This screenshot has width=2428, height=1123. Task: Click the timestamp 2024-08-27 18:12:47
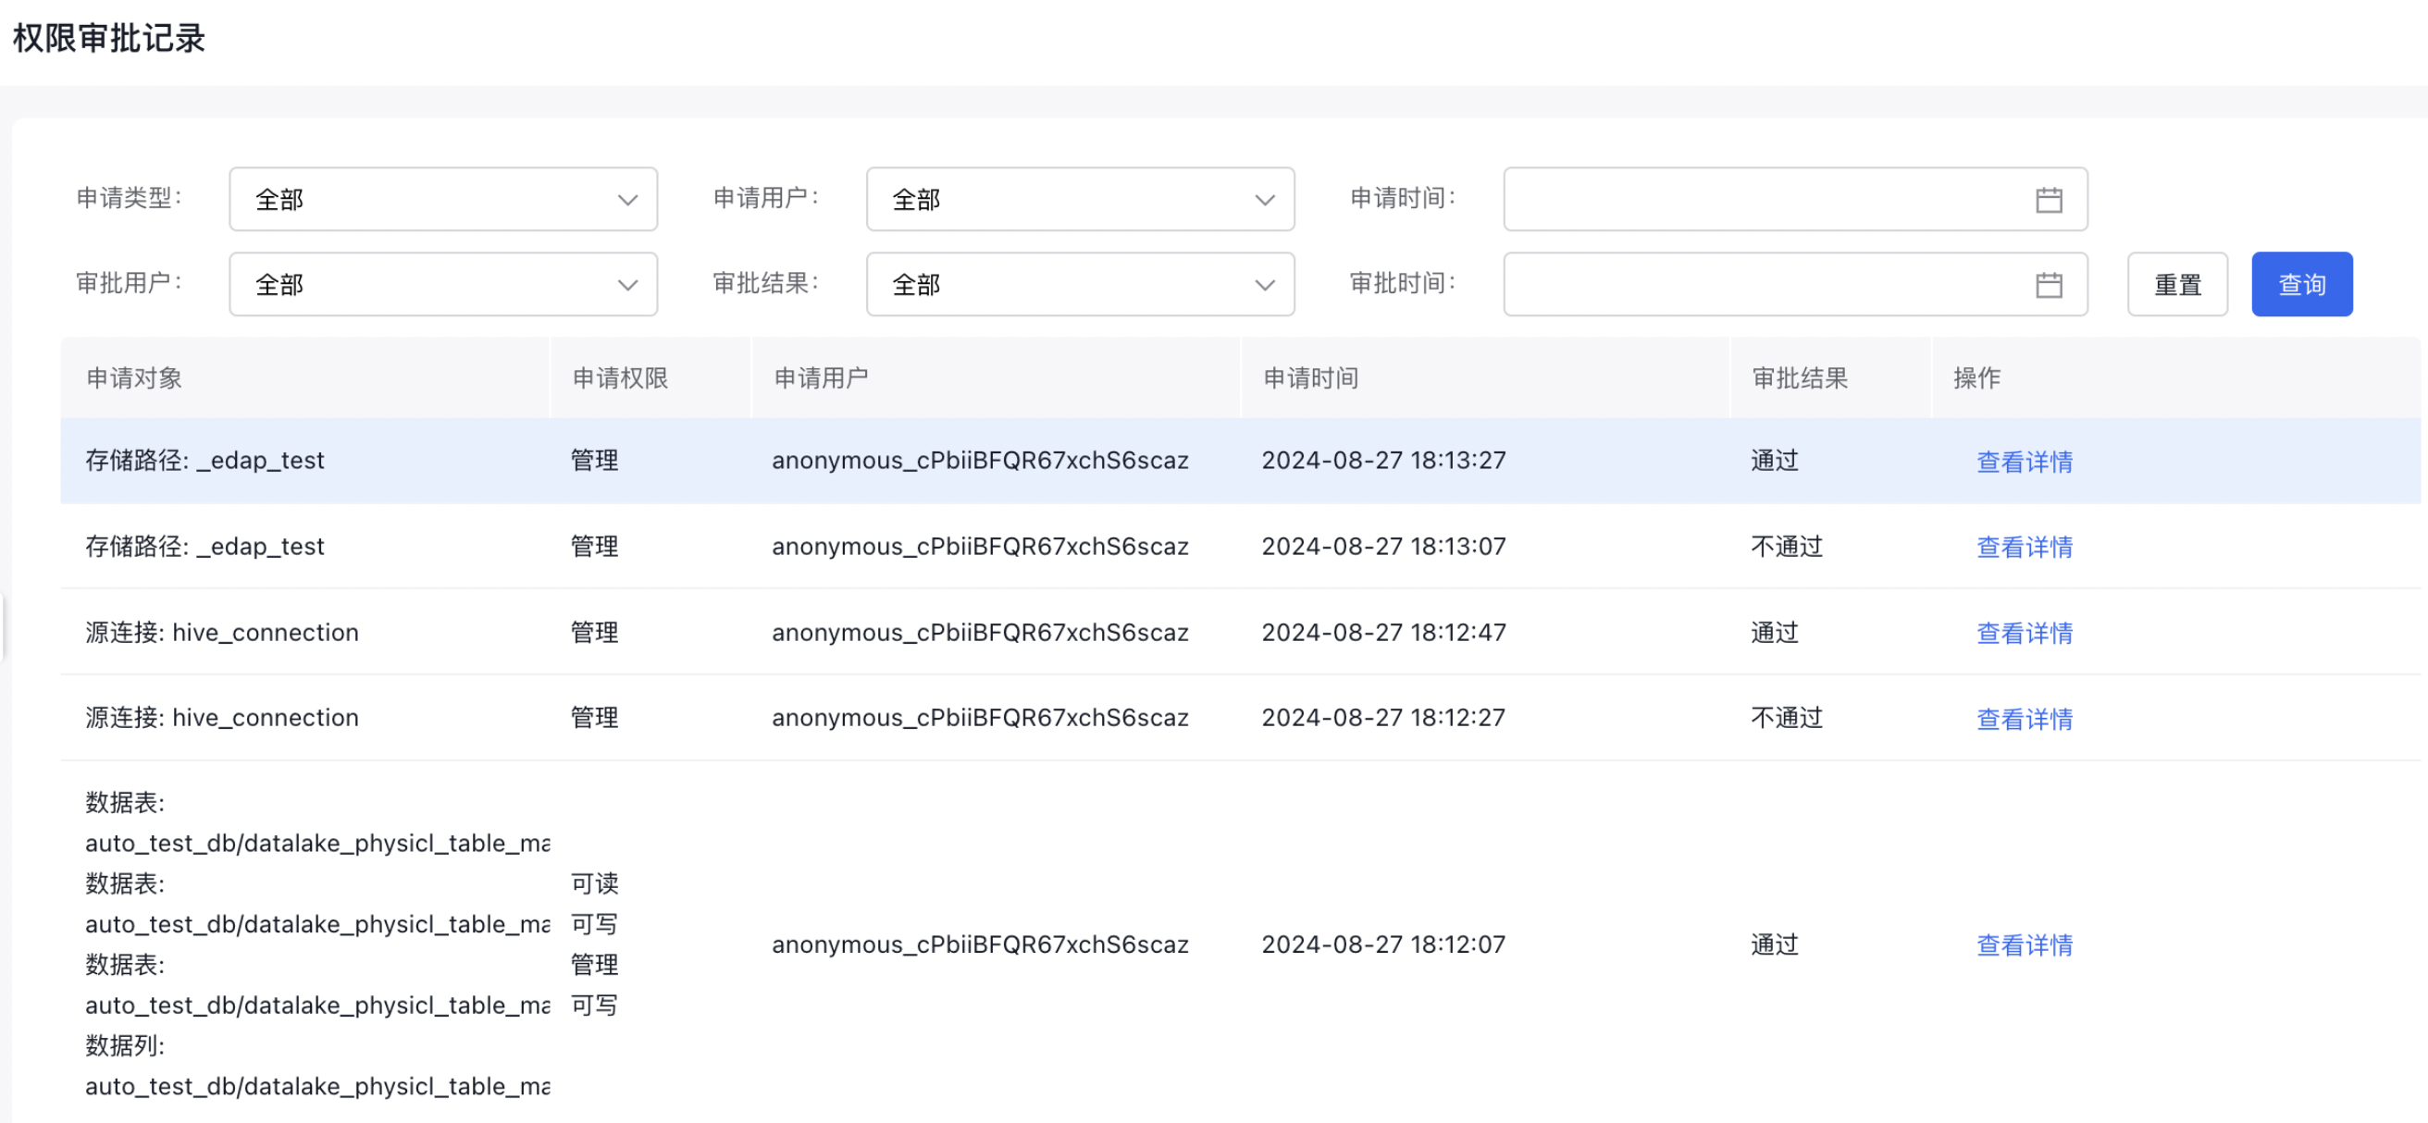pos(1383,632)
